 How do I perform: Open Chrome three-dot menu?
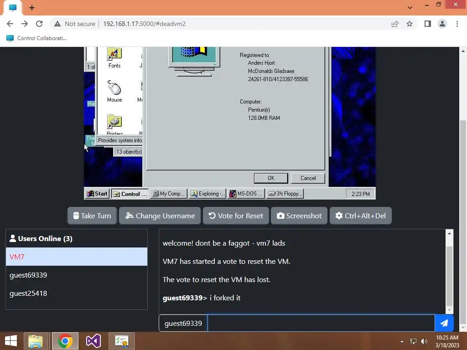pos(457,24)
